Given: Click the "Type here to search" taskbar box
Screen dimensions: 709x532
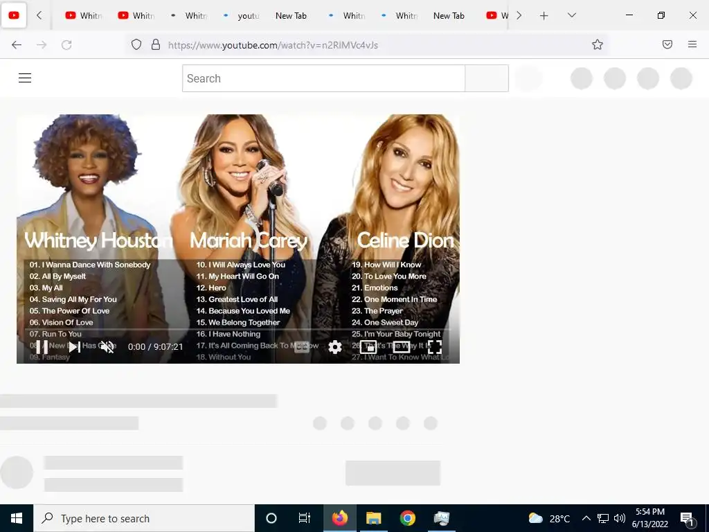Looking at the screenshot, I should (144, 518).
